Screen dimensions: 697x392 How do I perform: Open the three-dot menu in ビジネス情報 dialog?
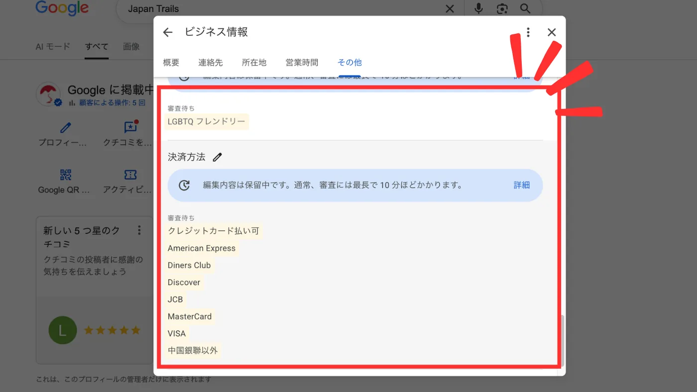528,32
